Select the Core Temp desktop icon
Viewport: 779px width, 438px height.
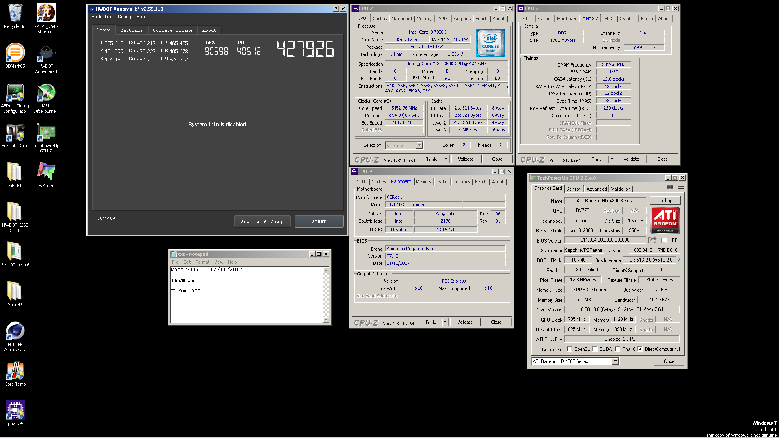click(x=15, y=374)
